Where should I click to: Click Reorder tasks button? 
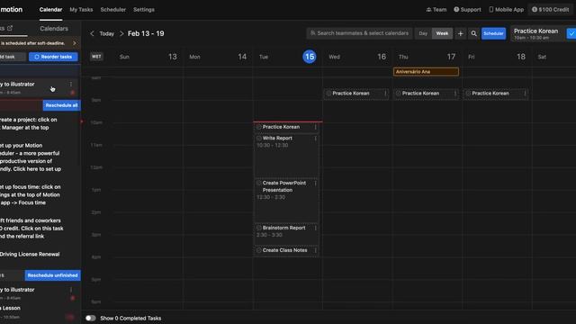coord(53,57)
